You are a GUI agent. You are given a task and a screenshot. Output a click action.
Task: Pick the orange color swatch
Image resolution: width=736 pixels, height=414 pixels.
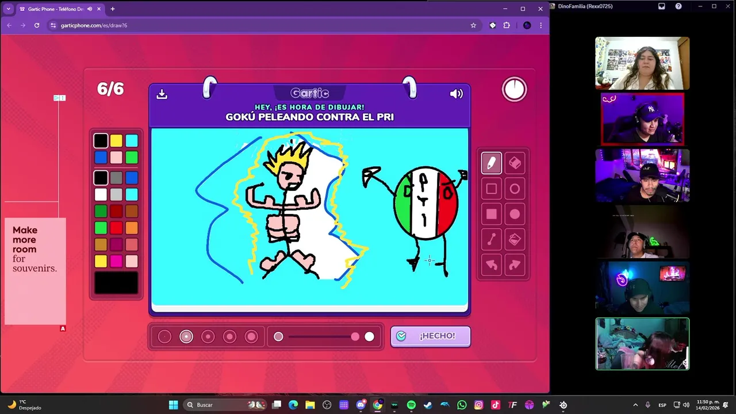coord(132,228)
